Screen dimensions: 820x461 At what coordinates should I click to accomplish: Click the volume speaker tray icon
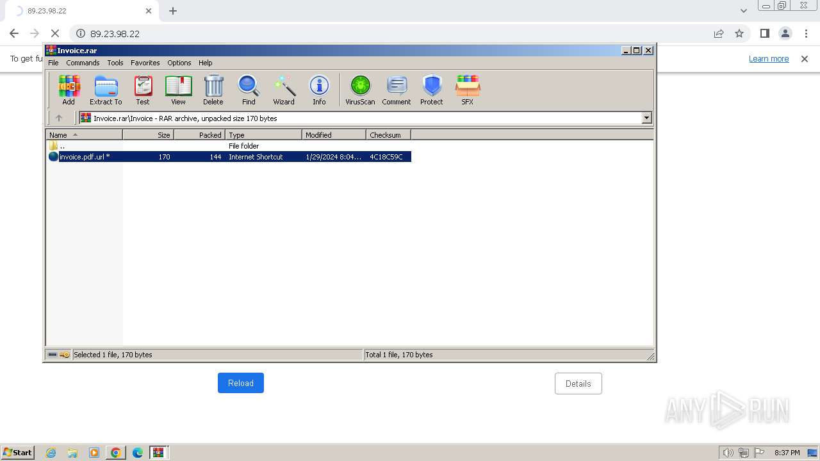tap(728, 453)
